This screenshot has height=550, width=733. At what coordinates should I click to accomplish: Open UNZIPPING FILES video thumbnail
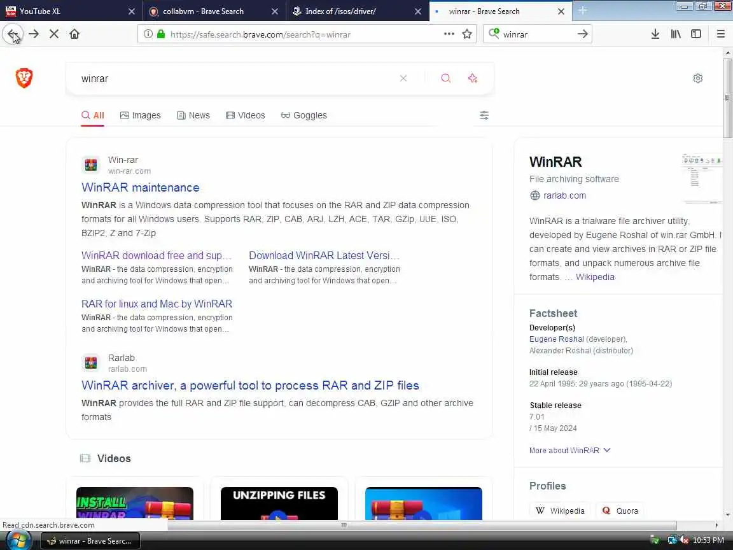pyautogui.click(x=279, y=504)
